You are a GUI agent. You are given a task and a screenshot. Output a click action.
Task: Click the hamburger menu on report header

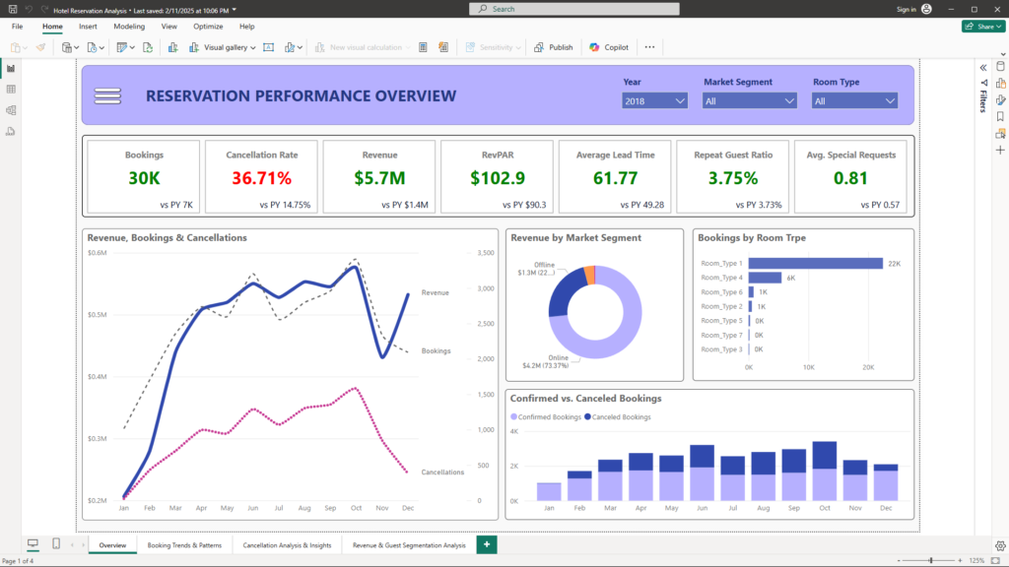point(106,95)
